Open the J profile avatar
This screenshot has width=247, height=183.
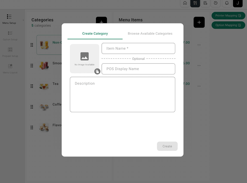click(238, 3)
